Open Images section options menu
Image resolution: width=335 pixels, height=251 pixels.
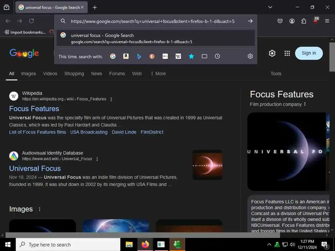[40, 209]
